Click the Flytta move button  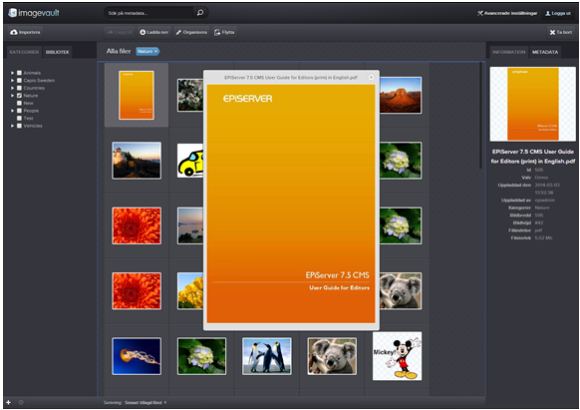tap(224, 32)
